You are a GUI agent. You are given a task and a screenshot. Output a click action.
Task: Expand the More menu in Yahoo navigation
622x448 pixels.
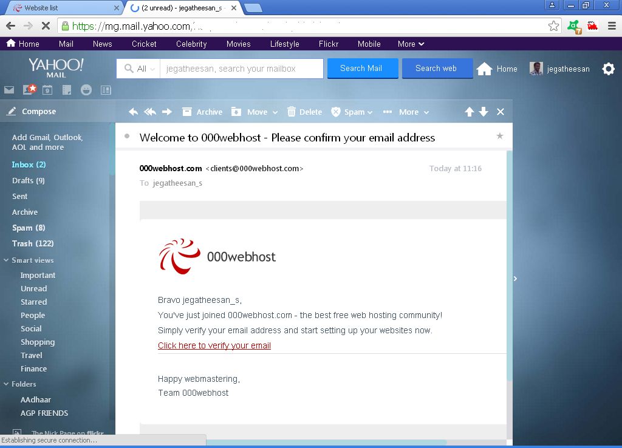(x=411, y=44)
